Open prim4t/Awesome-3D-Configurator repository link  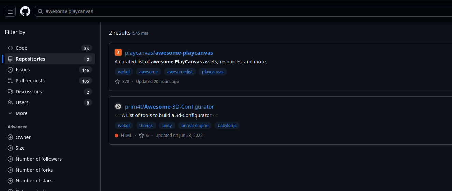(169, 107)
